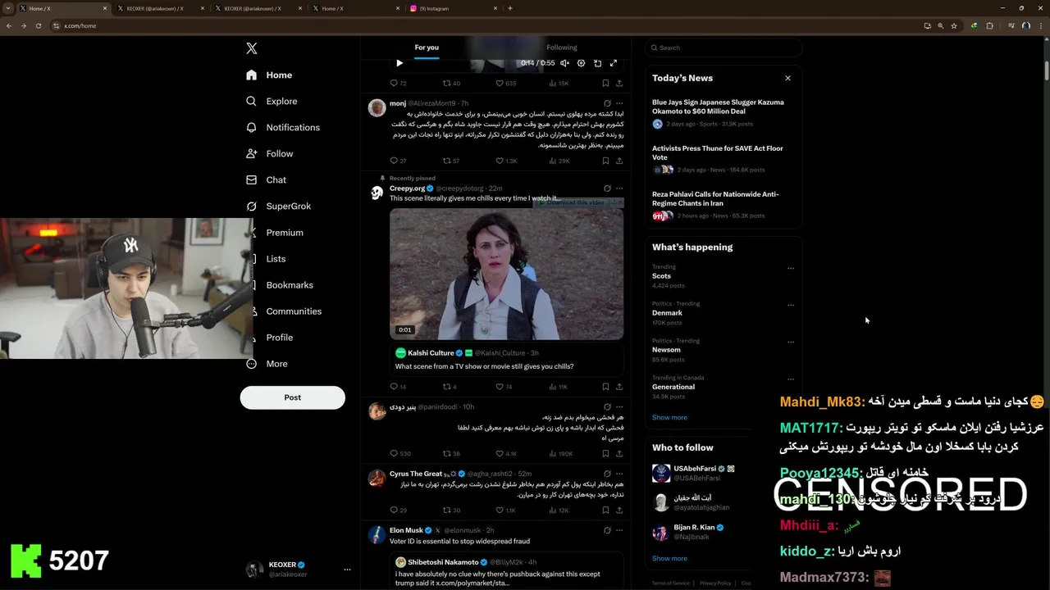Open Blue Jays Sign Japanese Slugger story
Image resolution: width=1050 pixels, height=590 pixels.
[722, 113]
